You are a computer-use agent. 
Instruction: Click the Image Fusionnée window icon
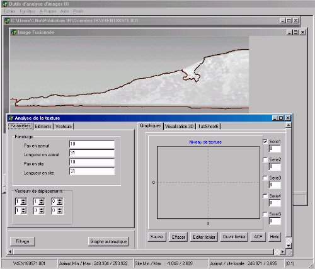coord(14,32)
